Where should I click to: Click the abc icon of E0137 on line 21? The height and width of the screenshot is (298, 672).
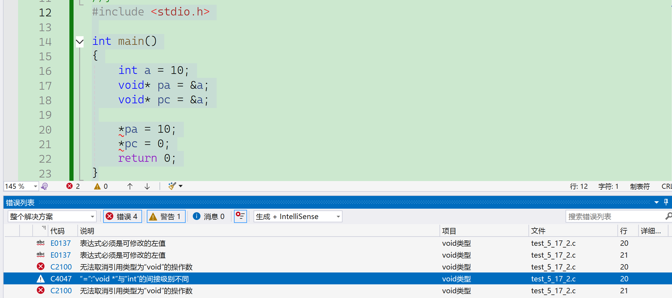(x=41, y=255)
